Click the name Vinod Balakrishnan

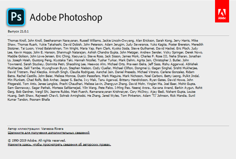point(49,48)
